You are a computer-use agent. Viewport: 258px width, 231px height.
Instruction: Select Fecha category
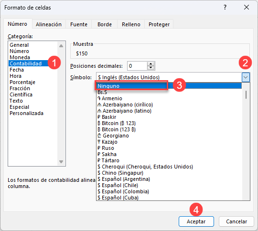pos(33,70)
